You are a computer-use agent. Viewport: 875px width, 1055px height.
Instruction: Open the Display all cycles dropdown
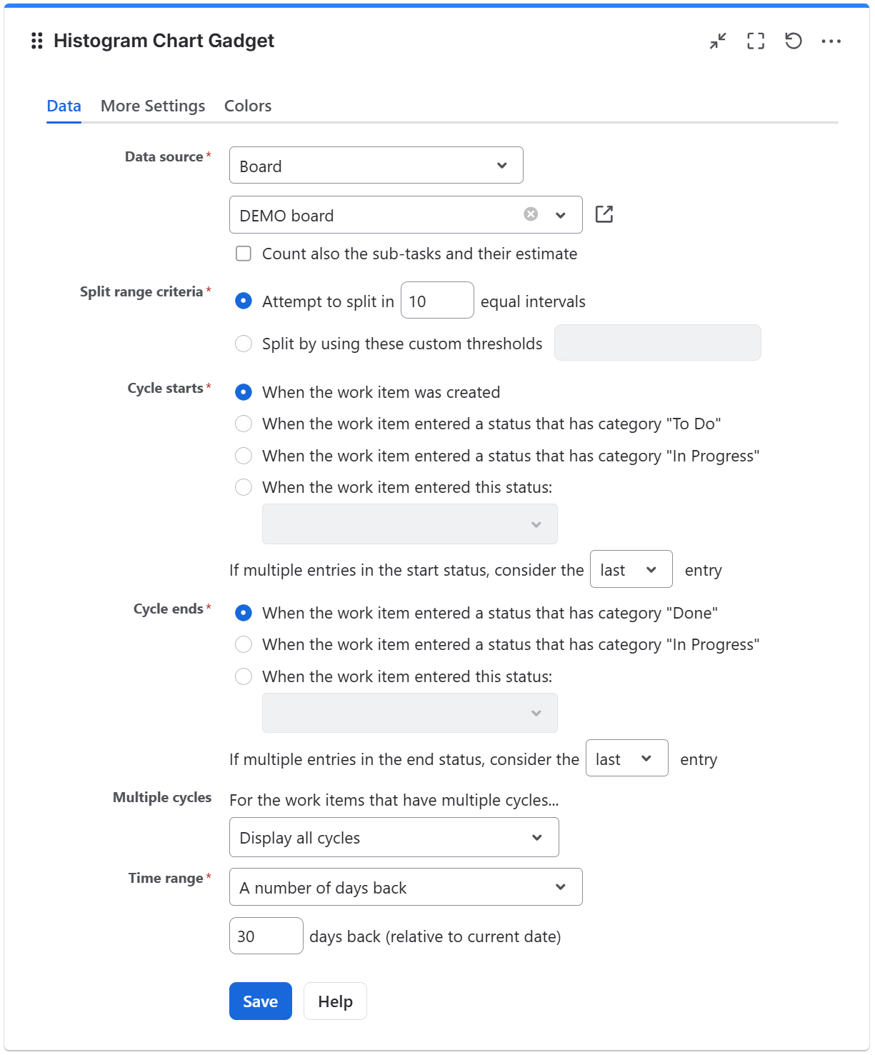click(394, 837)
